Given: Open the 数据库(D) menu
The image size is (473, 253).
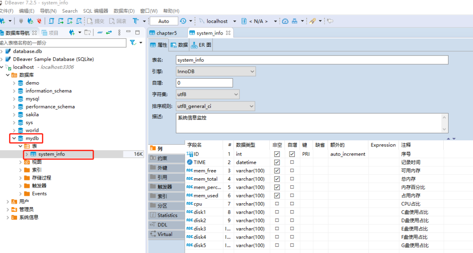Looking at the screenshot, I should pos(124,11).
